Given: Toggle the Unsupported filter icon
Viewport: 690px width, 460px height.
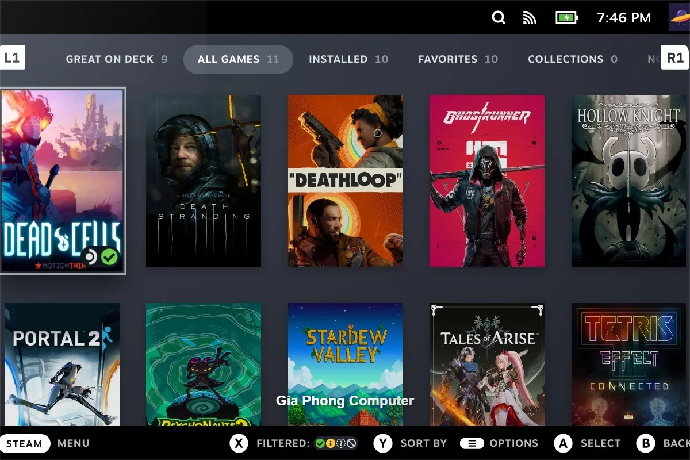Looking at the screenshot, I should coord(351,443).
